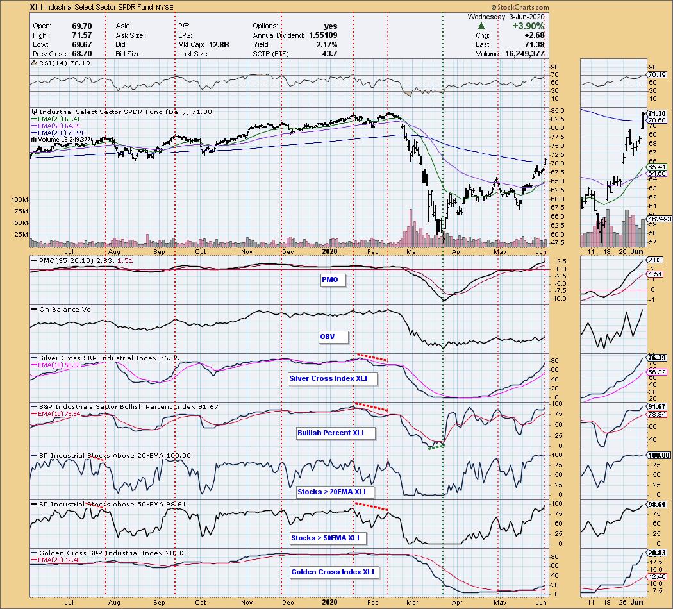
Task: Click 'SP Industrial Stocks Above 20-EMA 100.00' label
Action: coord(115,455)
